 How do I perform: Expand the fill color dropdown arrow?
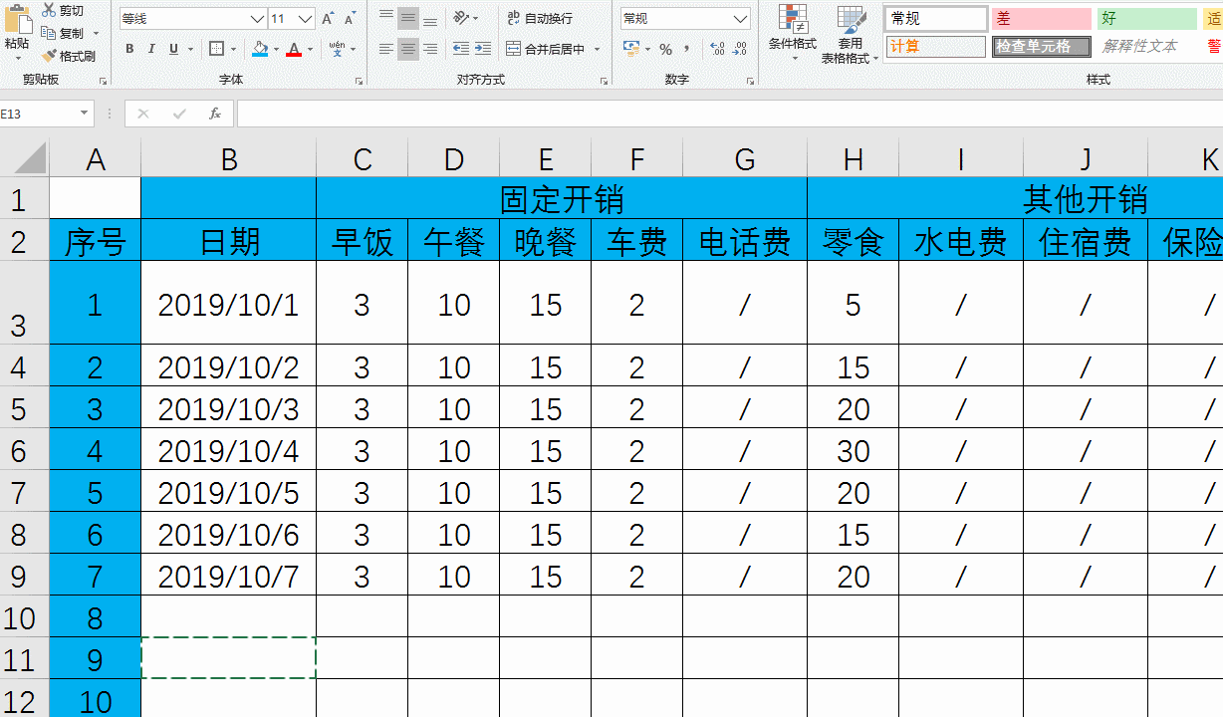[276, 49]
